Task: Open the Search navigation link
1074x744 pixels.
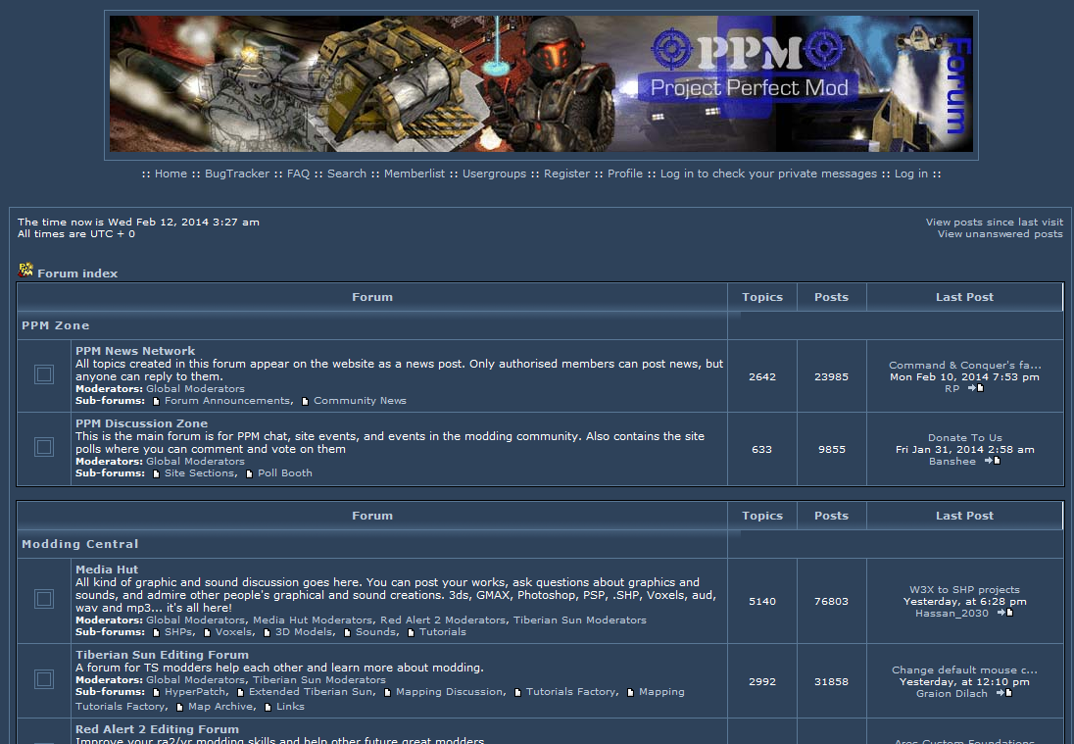Action: click(x=347, y=174)
